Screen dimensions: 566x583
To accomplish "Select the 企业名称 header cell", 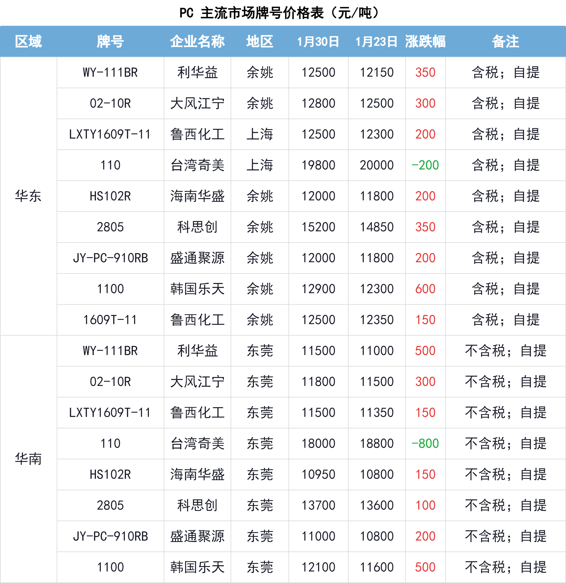I will coord(197,41).
